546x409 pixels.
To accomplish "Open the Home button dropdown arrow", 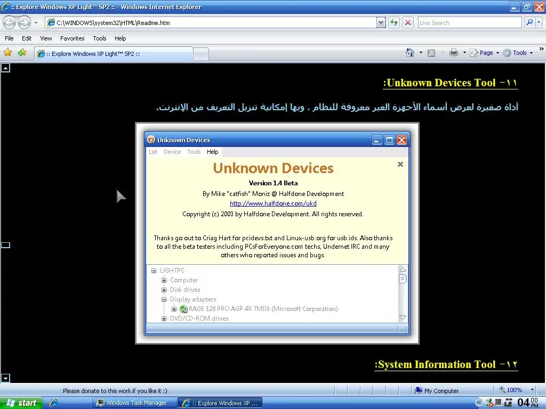I will point(421,53).
